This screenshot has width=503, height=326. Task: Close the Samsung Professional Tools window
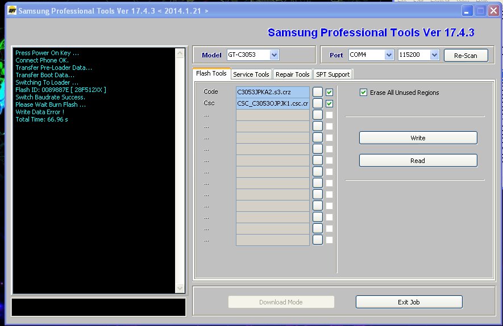click(x=493, y=11)
